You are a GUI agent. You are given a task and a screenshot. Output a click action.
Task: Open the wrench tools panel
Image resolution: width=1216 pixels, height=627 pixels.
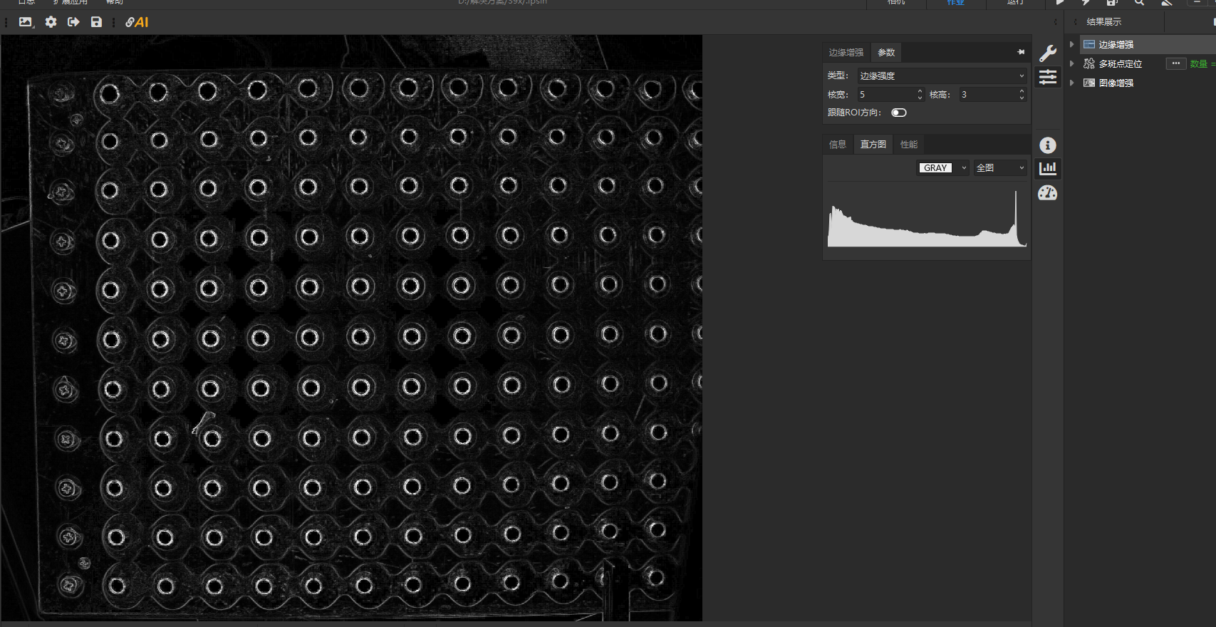pos(1047,53)
